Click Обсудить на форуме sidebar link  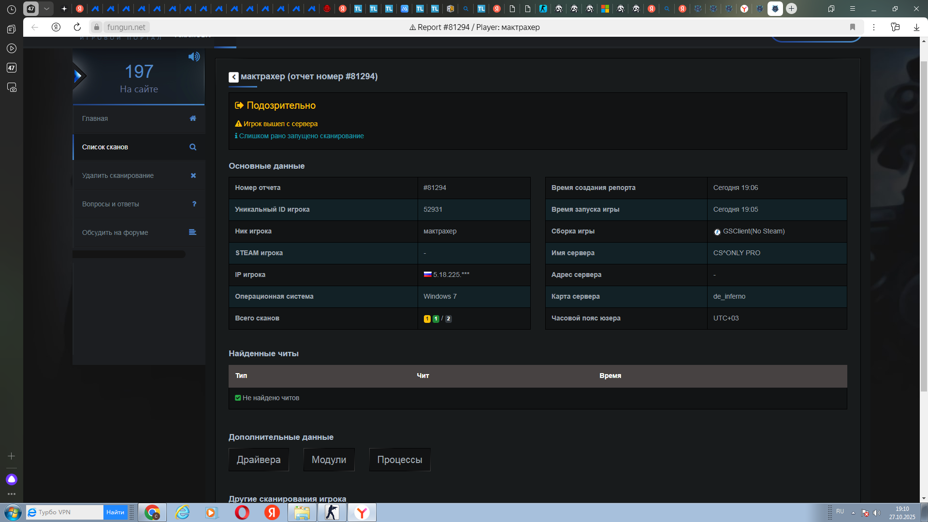coord(115,232)
